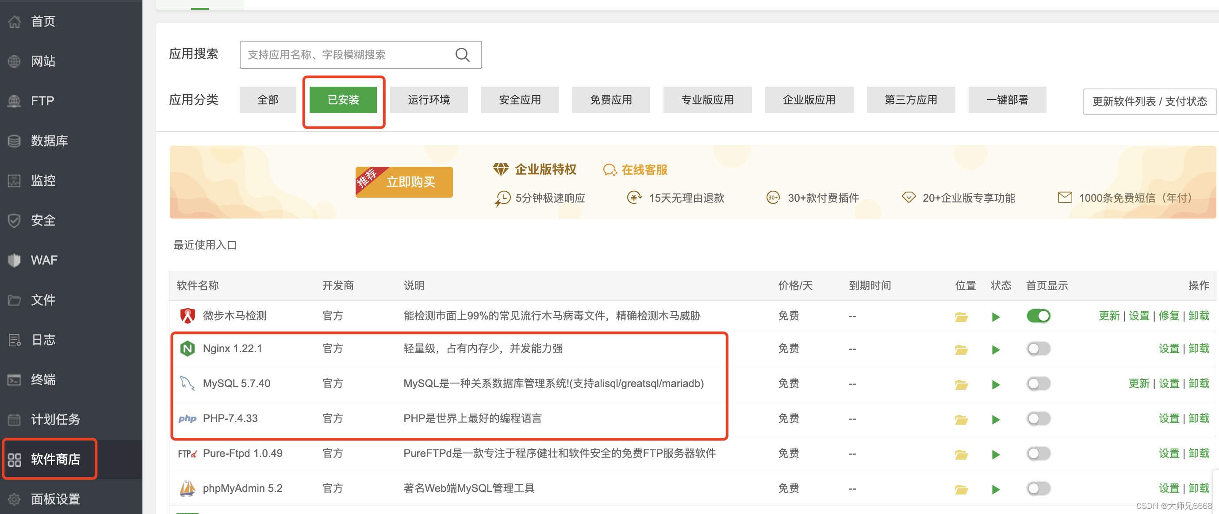Switch to 专业版应用 category
This screenshot has height=514, width=1219.
pyautogui.click(x=707, y=100)
